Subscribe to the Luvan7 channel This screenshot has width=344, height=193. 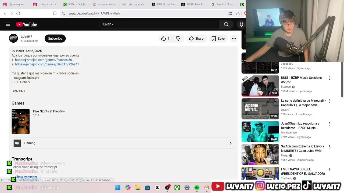55,39
